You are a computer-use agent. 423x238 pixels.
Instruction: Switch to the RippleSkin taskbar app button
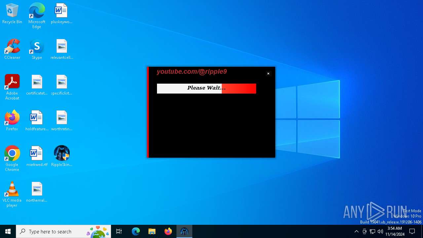click(184, 231)
